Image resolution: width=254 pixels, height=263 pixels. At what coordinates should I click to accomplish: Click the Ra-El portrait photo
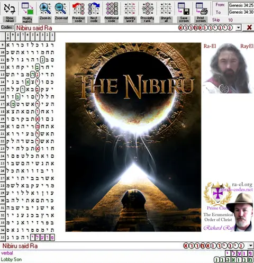point(228,68)
